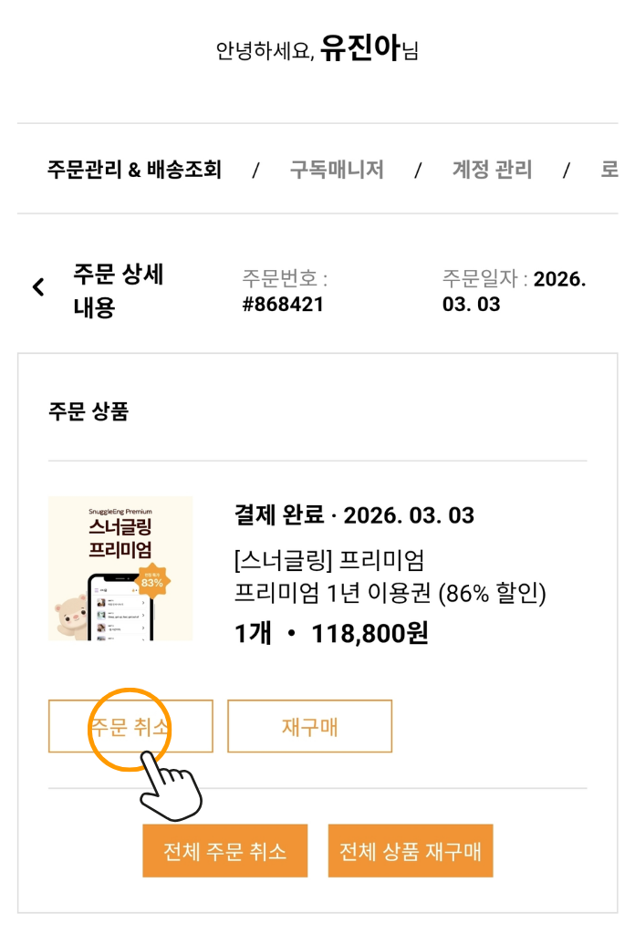Select order number #868421

283,304
